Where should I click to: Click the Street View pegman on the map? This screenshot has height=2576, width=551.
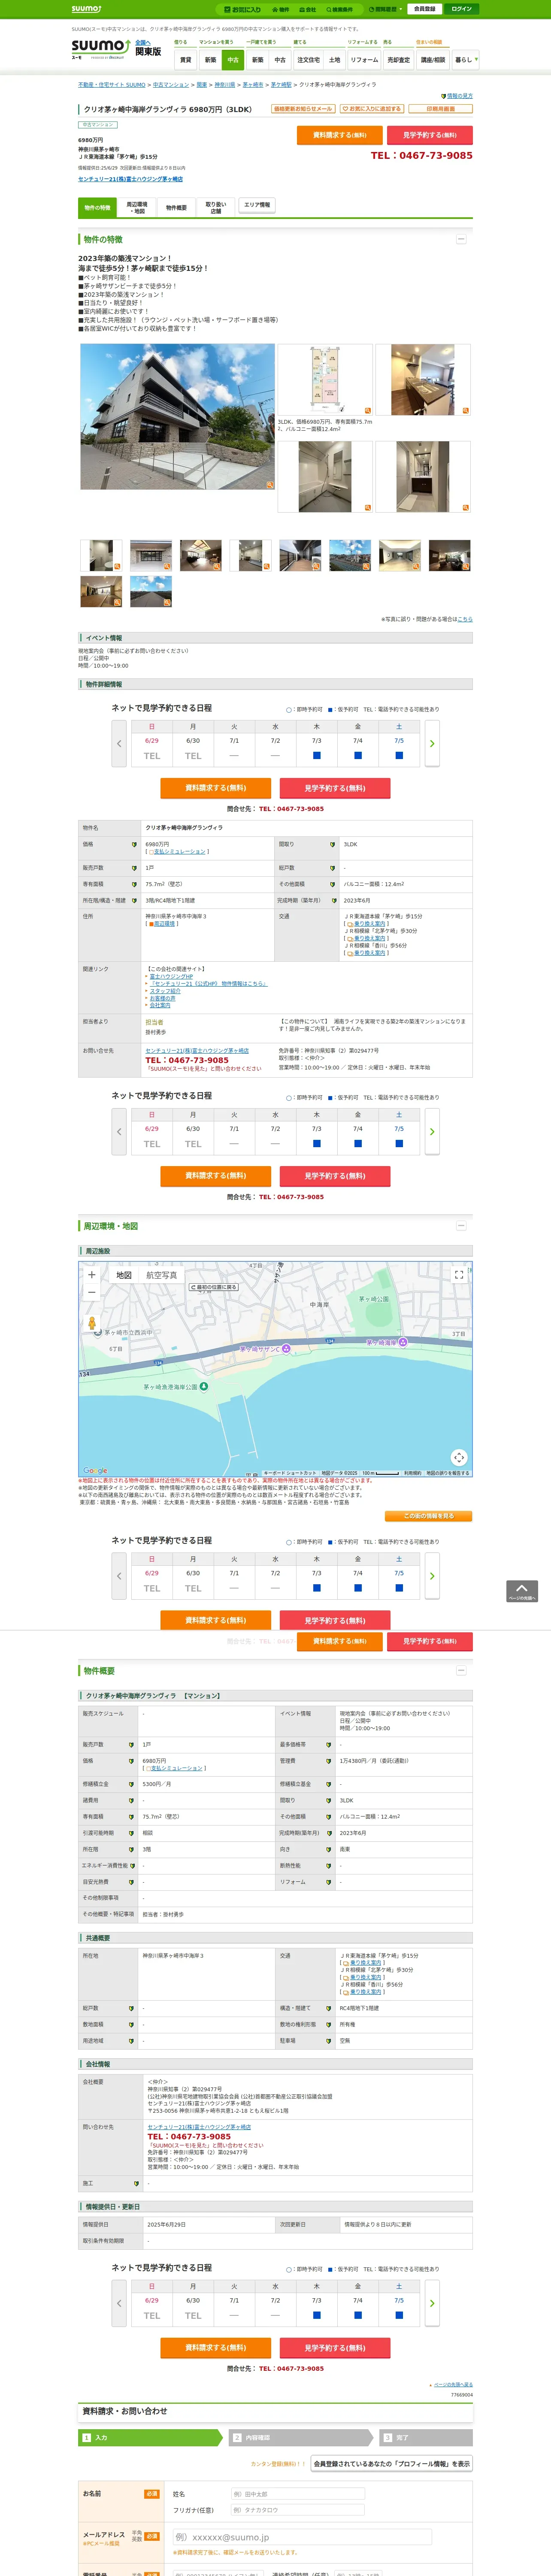point(92,1323)
